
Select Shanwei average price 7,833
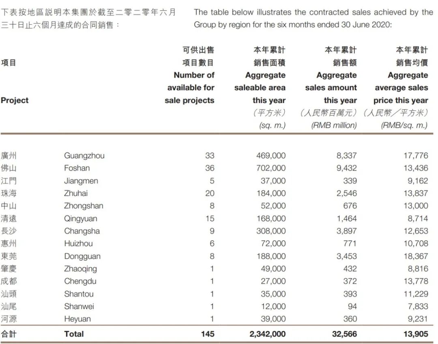pyautogui.click(x=418, y=306)
